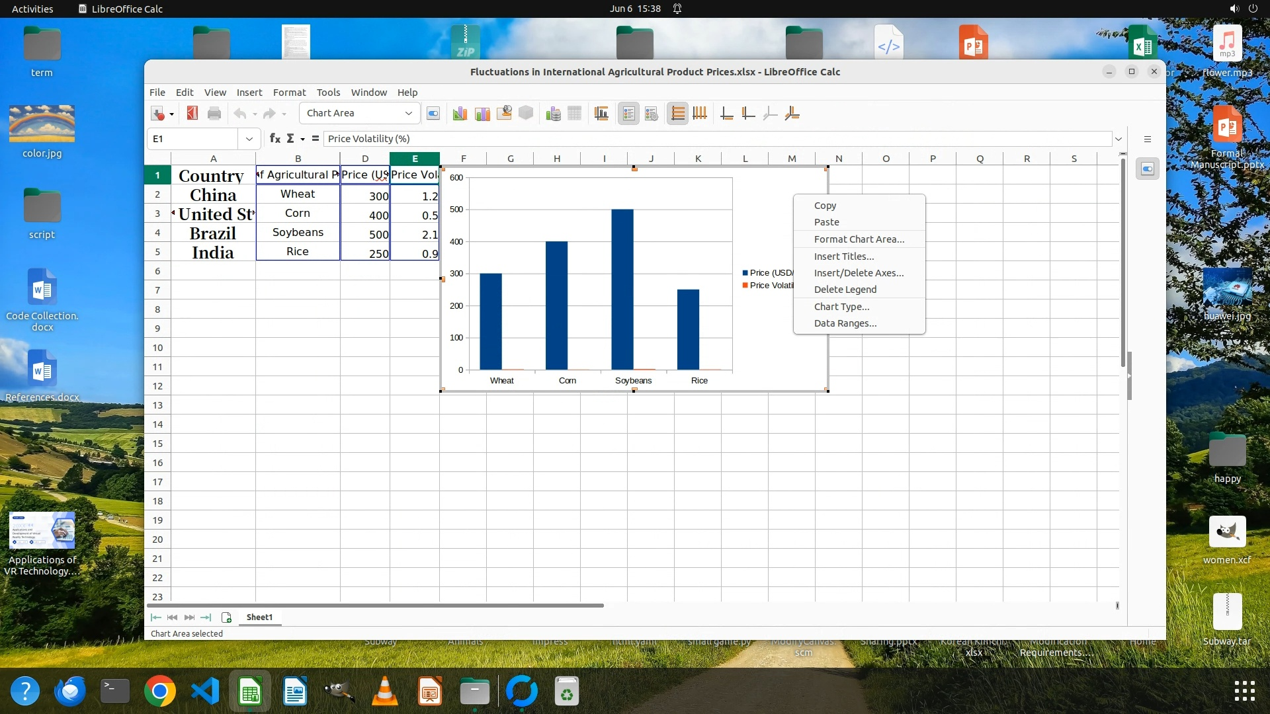1270x714 pixels.
Task: Expand the formula bar with chevron
Action: pos(1119,139)
